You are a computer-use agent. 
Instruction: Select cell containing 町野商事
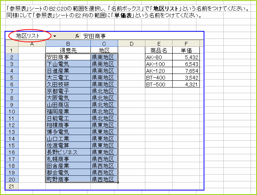(x=68, y=179)
